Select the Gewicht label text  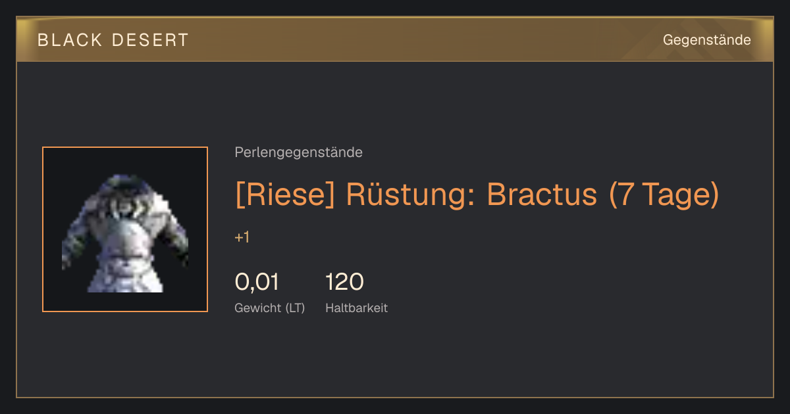257,308
